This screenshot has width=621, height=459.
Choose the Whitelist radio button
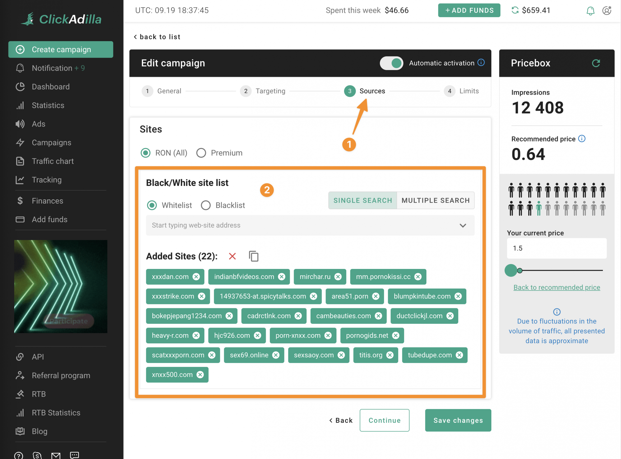[x=152, y=205]
